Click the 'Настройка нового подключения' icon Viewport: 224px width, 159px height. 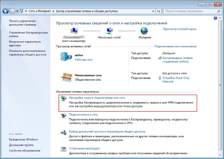(64, 98)
